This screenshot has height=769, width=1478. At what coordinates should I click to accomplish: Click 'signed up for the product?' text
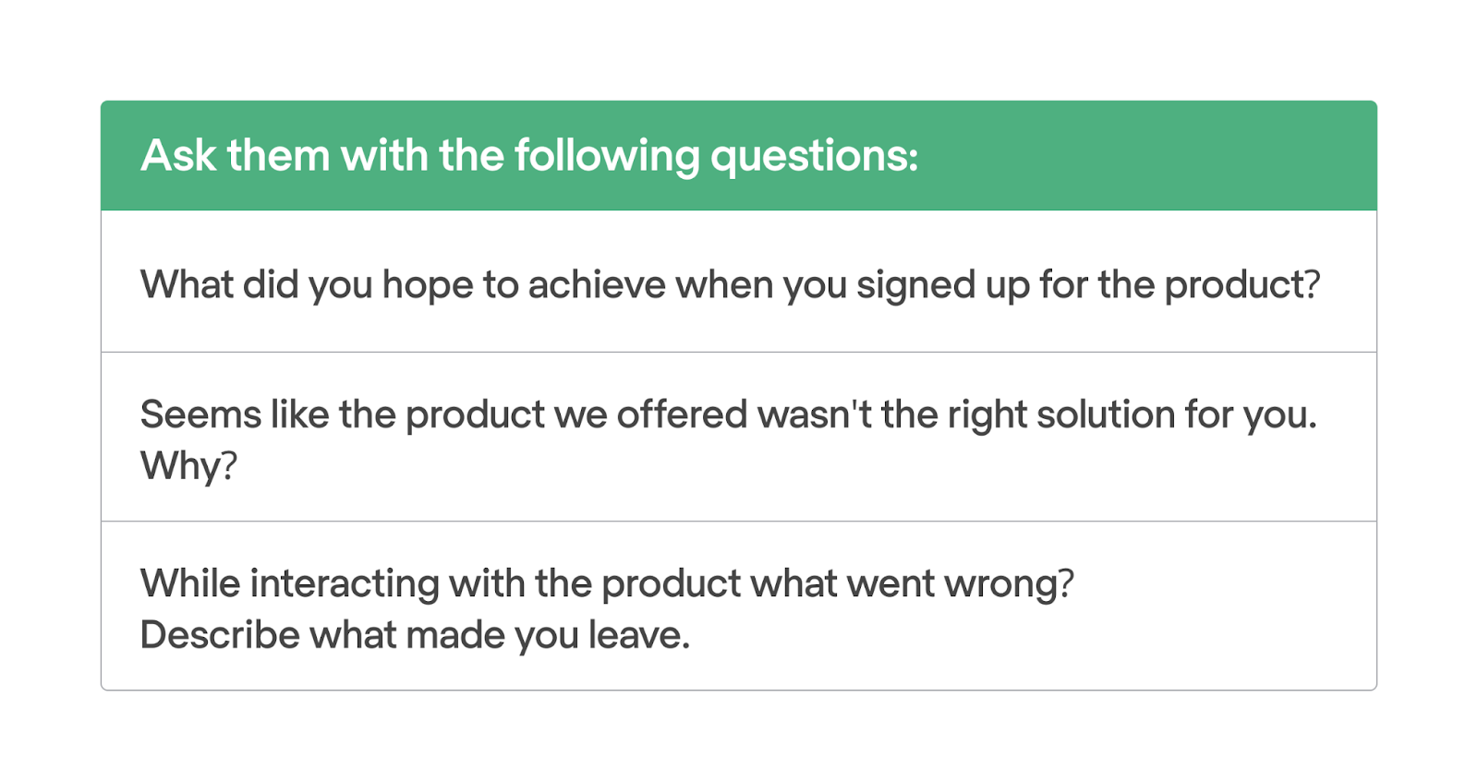[1088, 285]
